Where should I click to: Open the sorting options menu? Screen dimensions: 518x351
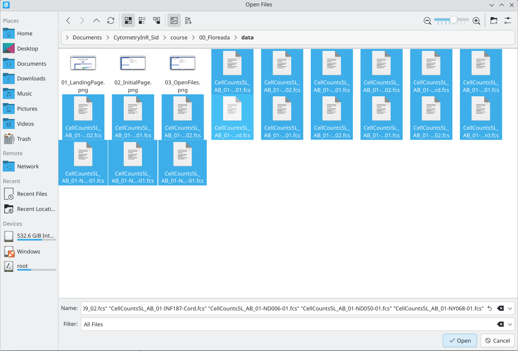pyautogui.click(x=188, y=21)
